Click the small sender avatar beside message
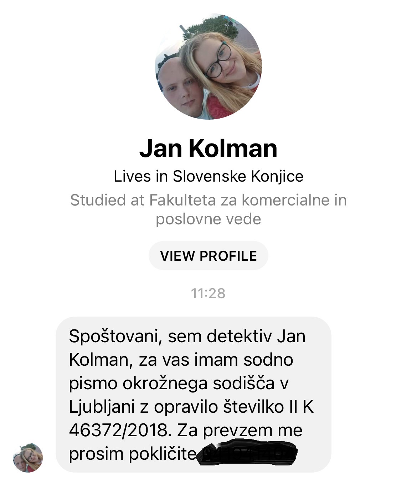The image size is (417, 495). pos(28,458)
